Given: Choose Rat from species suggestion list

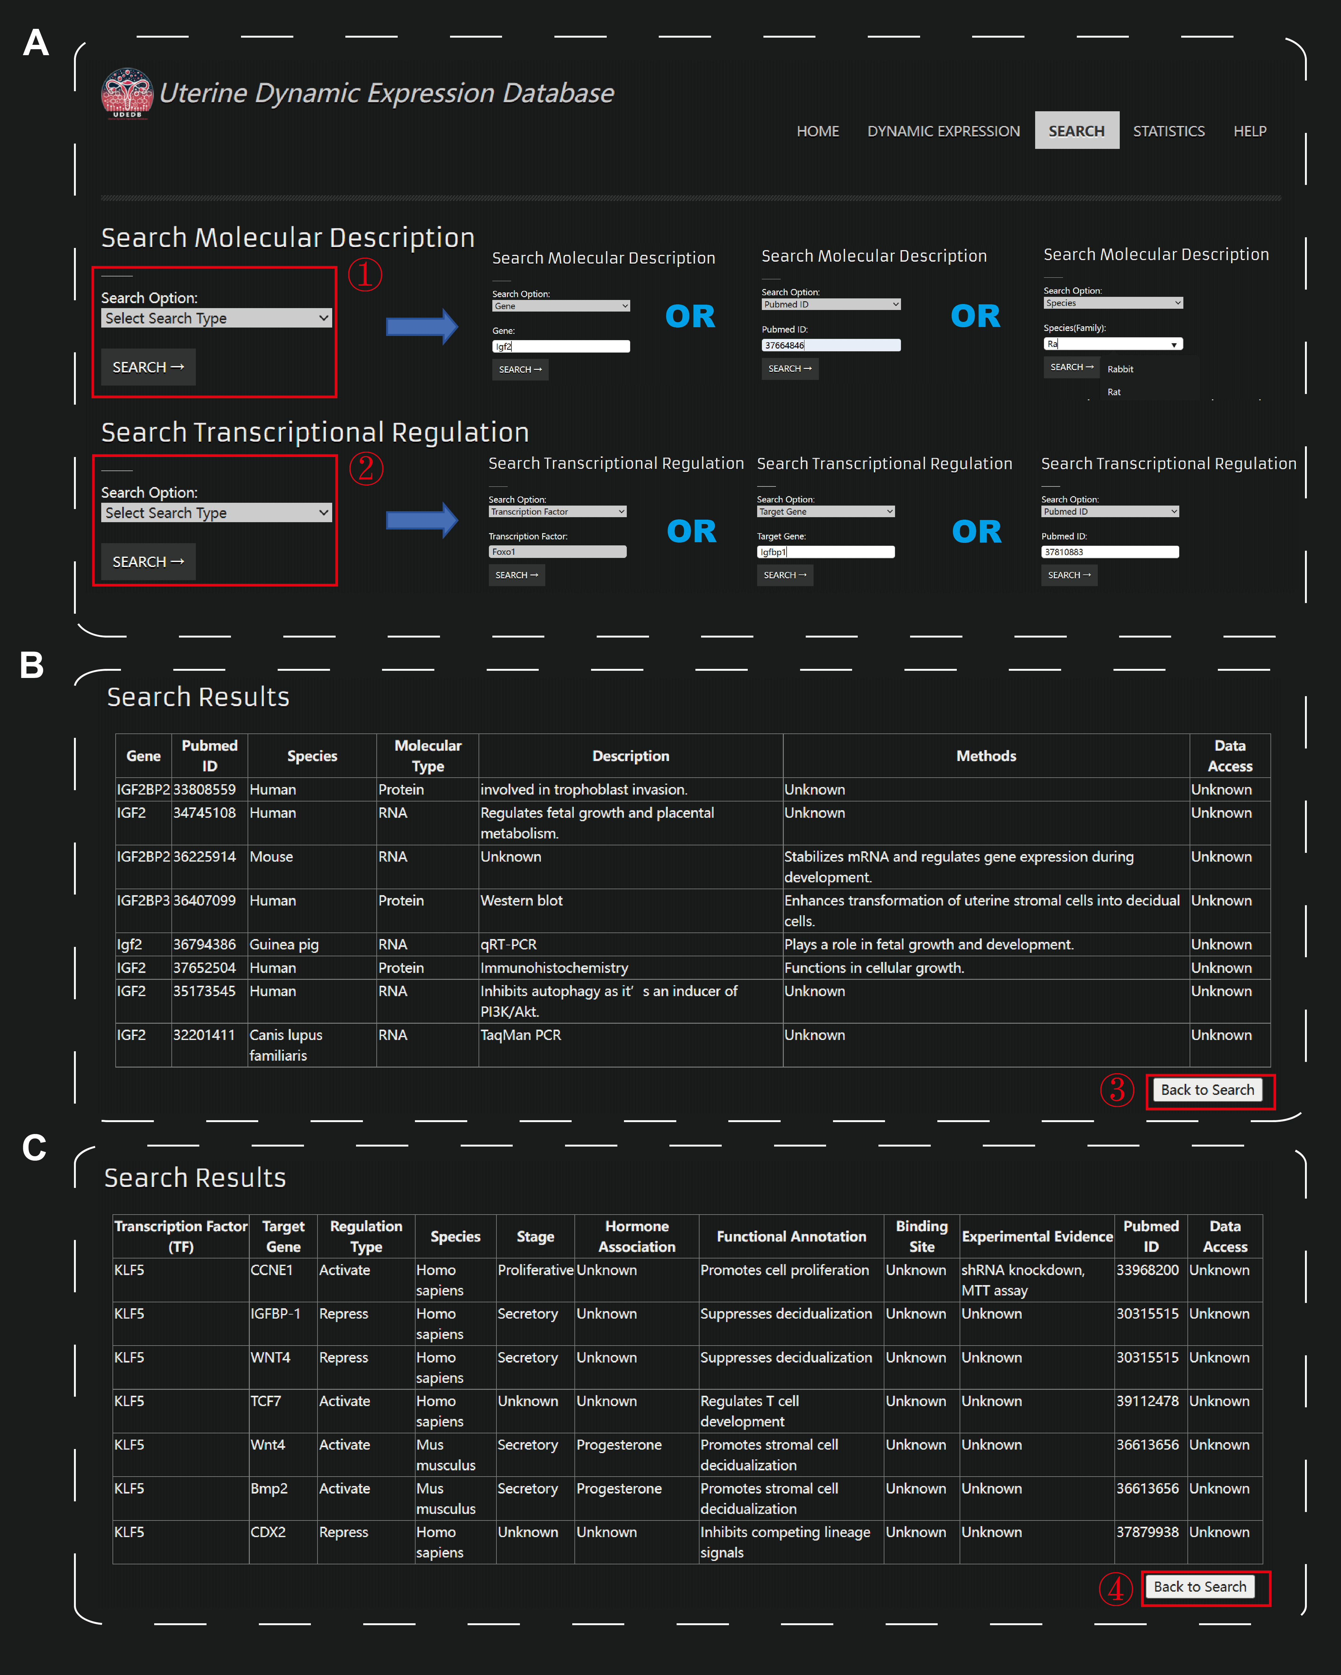Looking at the screenshot, I should click(x=1114, y=392).
